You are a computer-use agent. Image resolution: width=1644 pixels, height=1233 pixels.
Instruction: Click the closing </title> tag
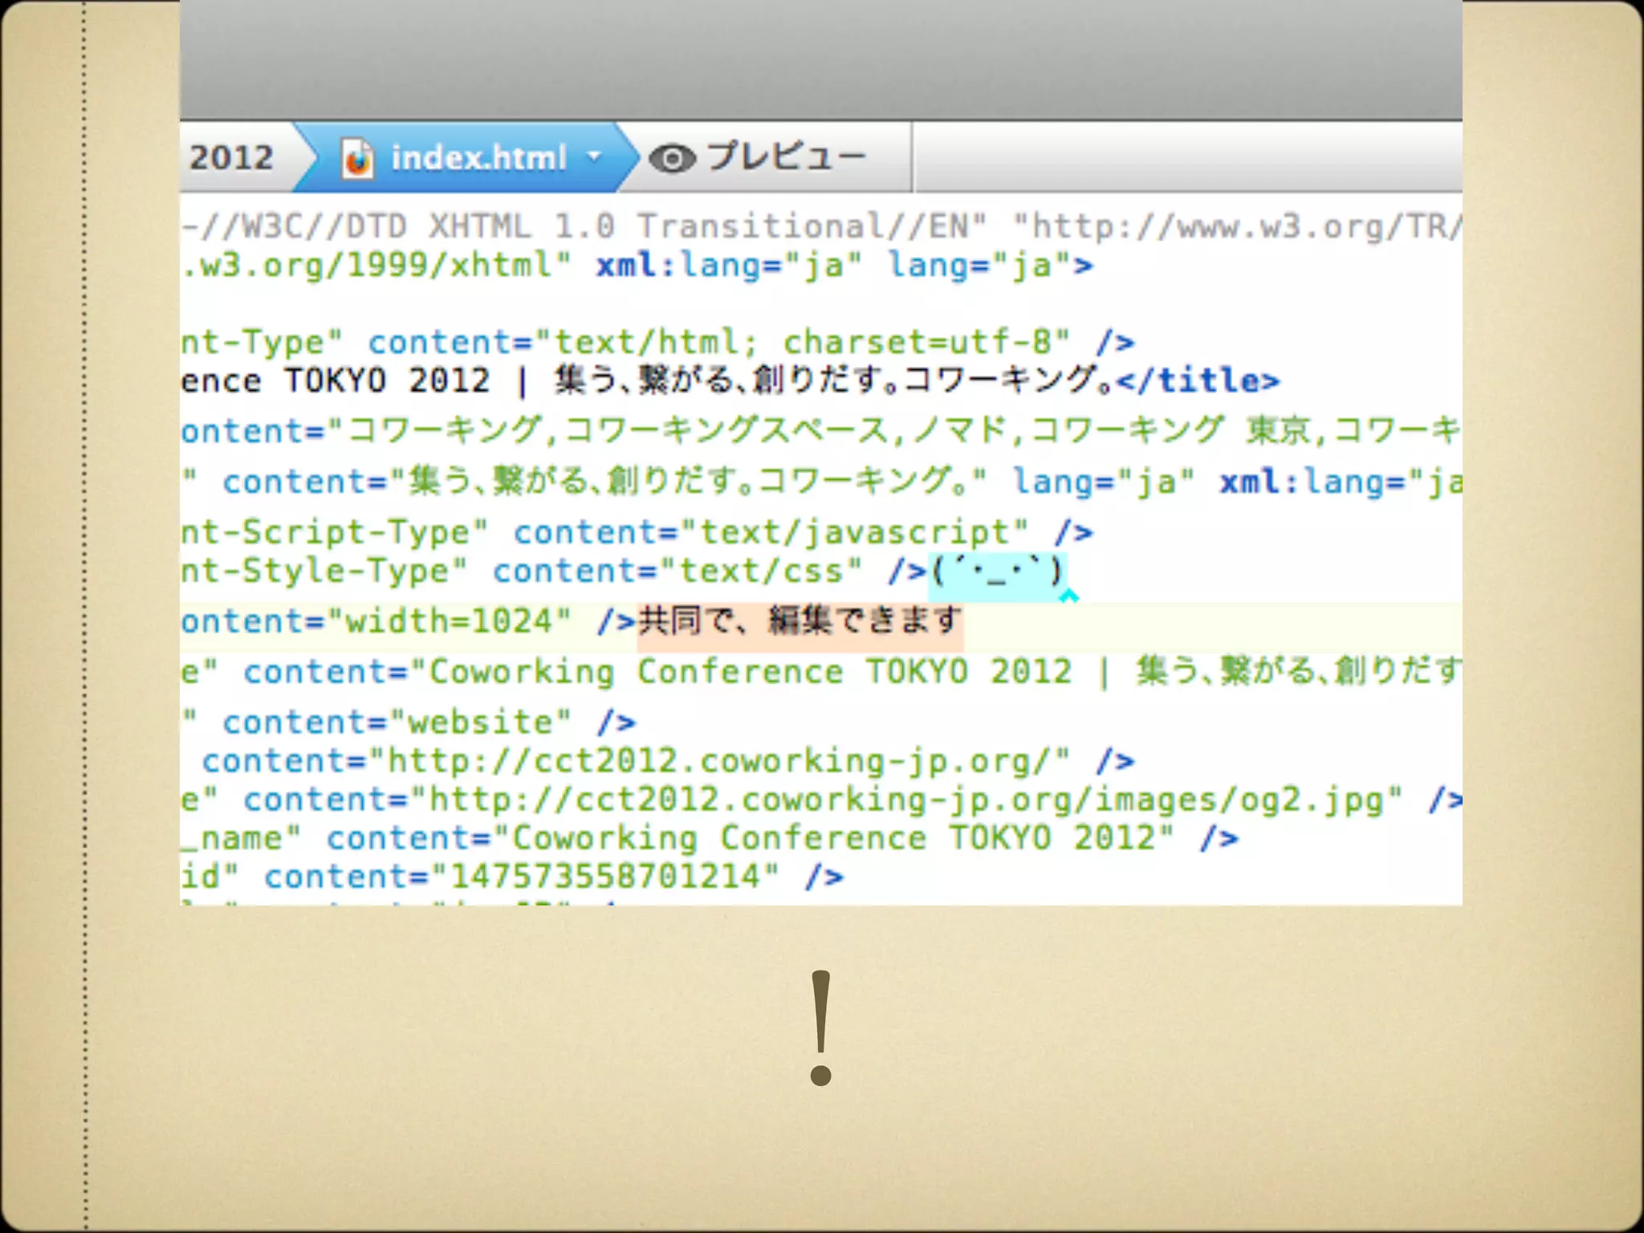pos(1198,380)
